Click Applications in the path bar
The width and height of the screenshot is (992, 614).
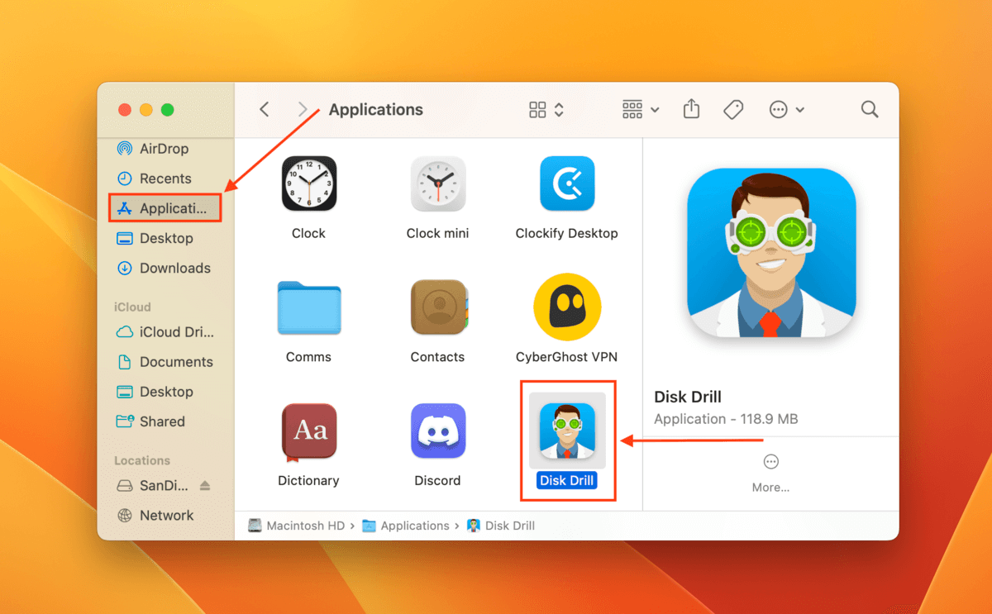(x=406, y=526)
